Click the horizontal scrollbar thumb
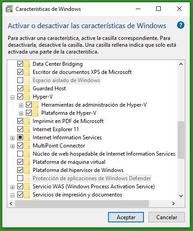The width and height of the screenshot is (193, 231). (82, 204)
